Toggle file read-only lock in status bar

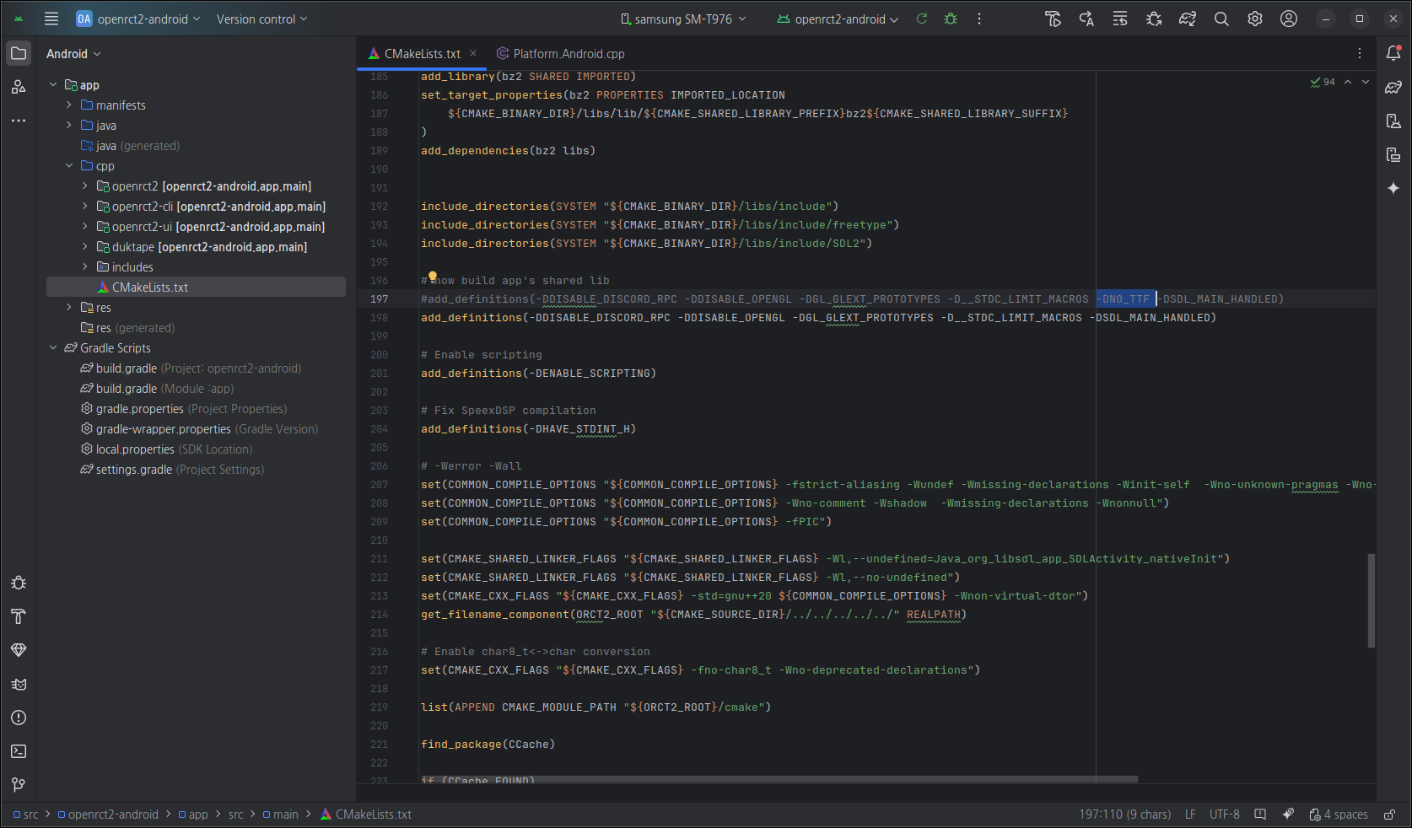[x=1389, y=815]
